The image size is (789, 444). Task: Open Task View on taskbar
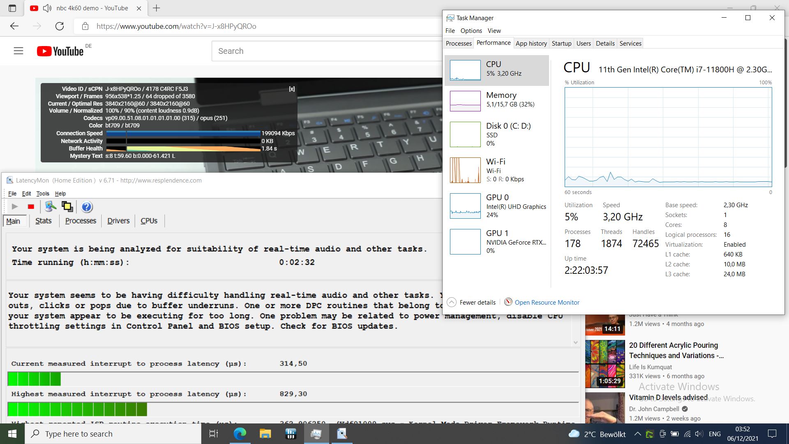pyautogui.click(x=214, y=434)
